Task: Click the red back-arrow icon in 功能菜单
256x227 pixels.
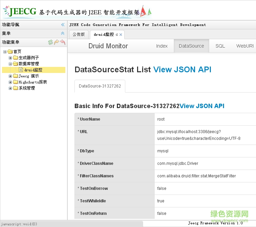Action: pyautogui.click(x=63, y=42)
